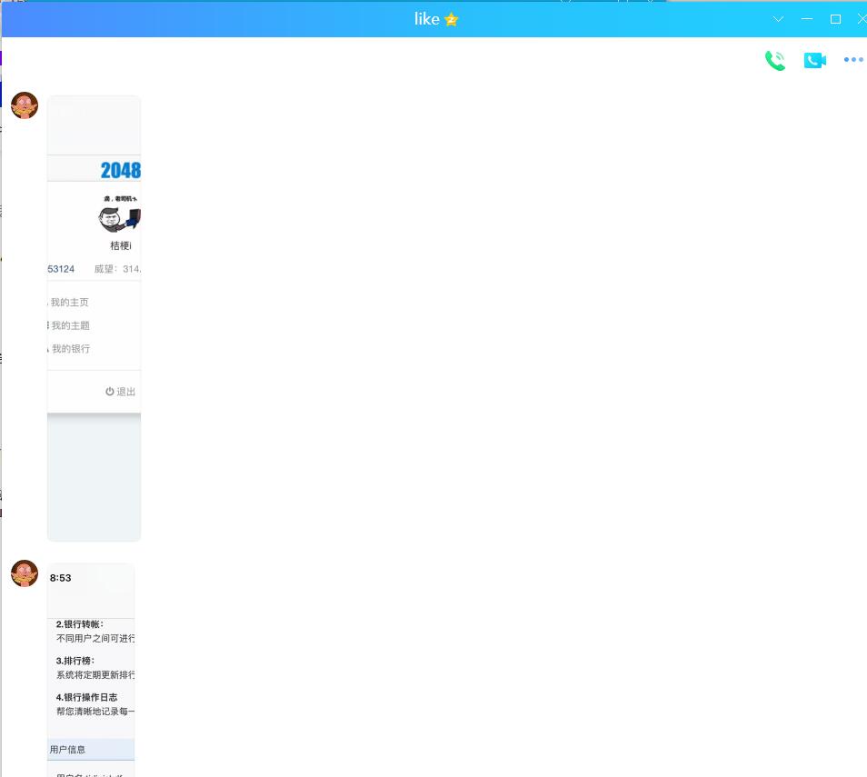Click the contact name like in title bar
This screenshot has width=867, height=777.
[x=426, y=19]
